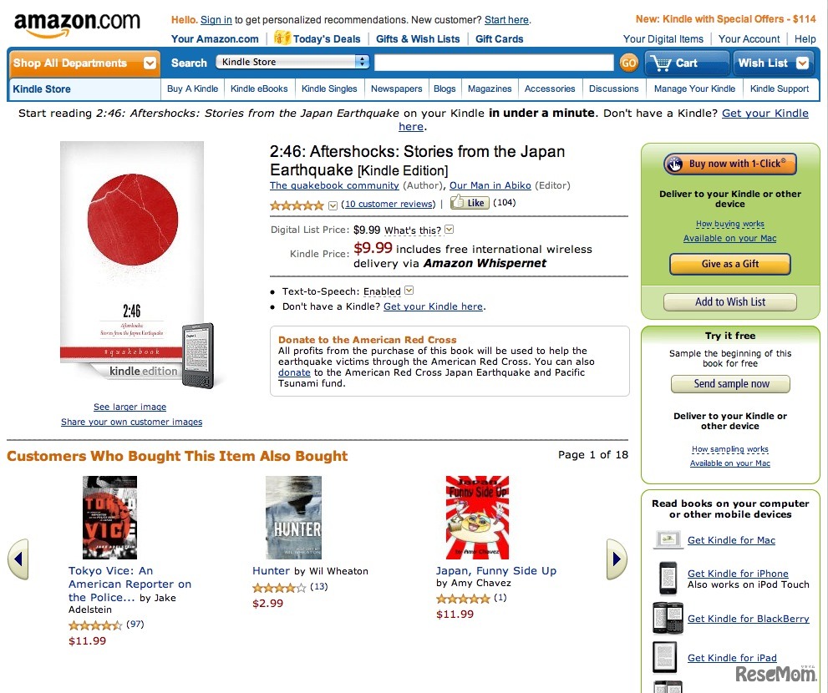Click Buy now with 1-Click button

click(x=730, y=164)
